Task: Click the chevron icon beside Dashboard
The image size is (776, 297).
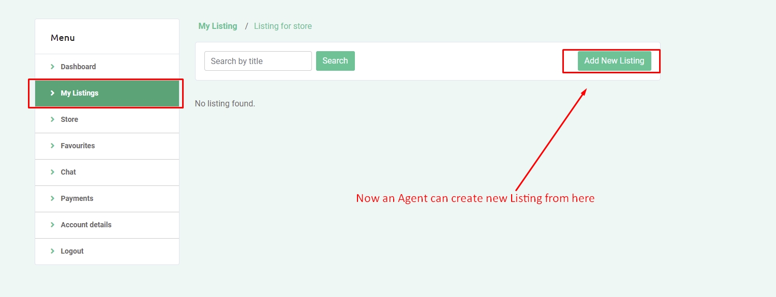Action: (52, 67)
